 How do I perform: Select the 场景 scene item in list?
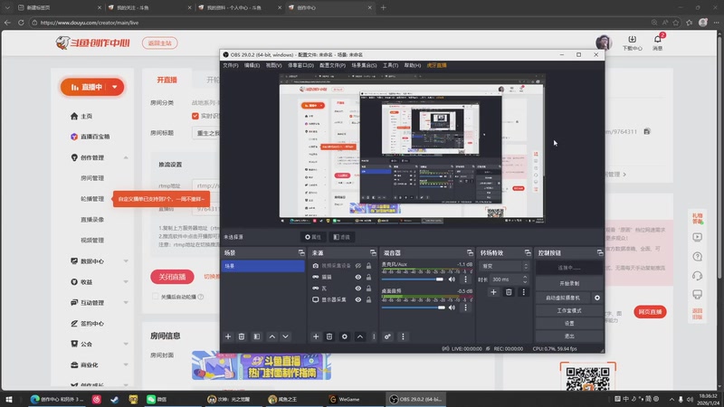click(x=262, y=266)
